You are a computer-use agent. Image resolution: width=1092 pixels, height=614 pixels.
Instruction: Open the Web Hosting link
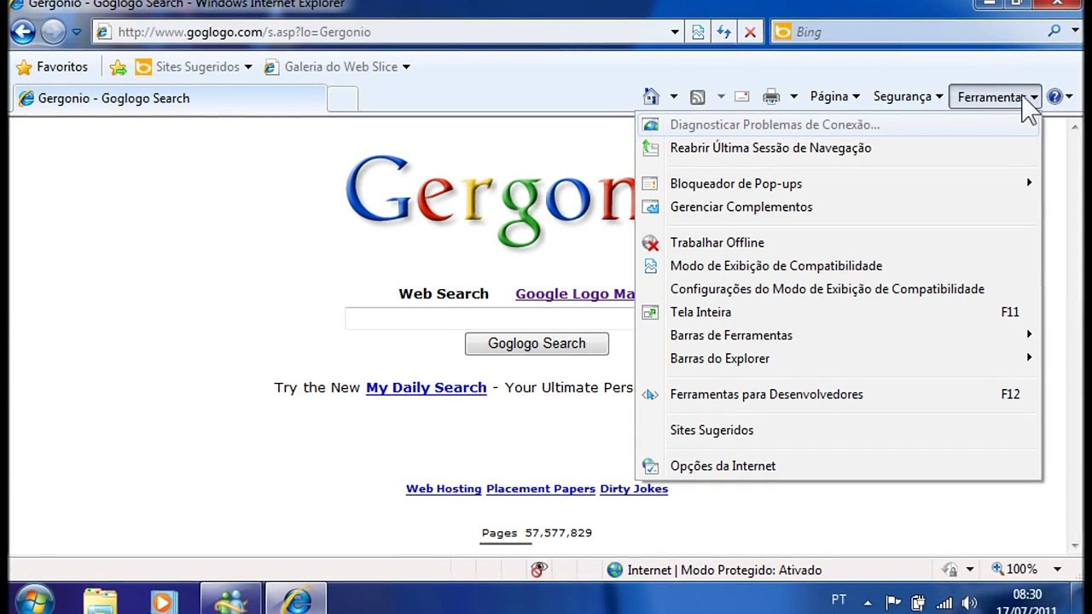(x=444, y=489)
